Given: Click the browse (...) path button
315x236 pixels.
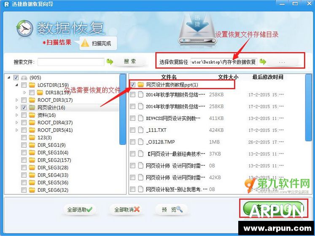Looking at the screenshot, I should pyautogui.click(x=282, y=62).
